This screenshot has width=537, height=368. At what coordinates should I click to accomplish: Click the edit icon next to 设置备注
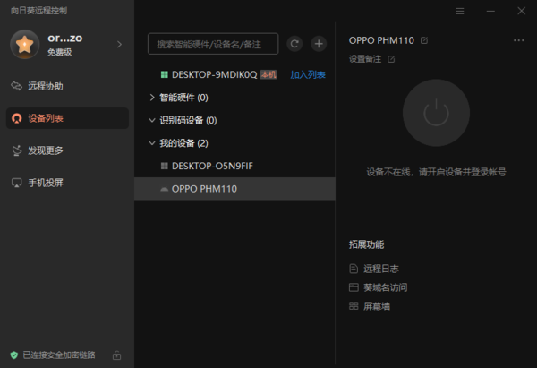point(391,59)
